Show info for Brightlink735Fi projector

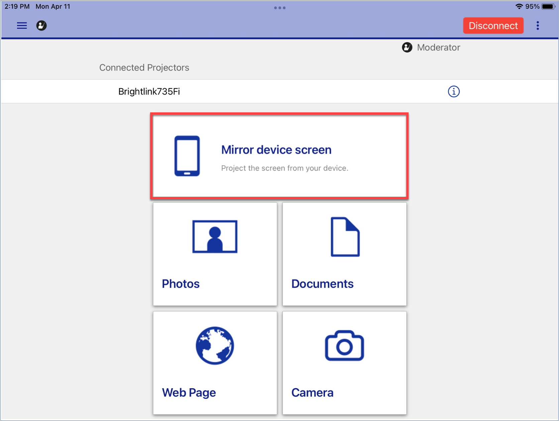pos(453,91)
